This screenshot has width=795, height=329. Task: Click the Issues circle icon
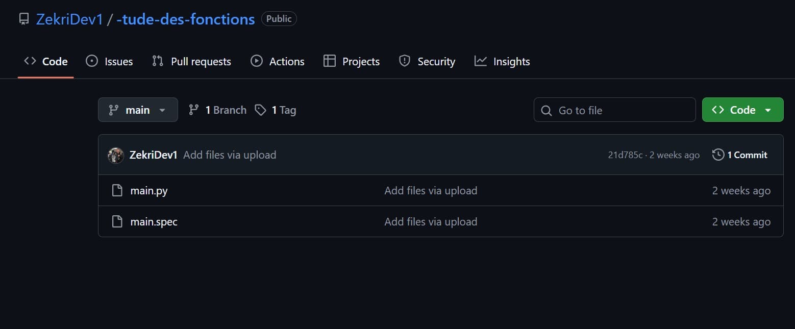(x=92, y=61)
